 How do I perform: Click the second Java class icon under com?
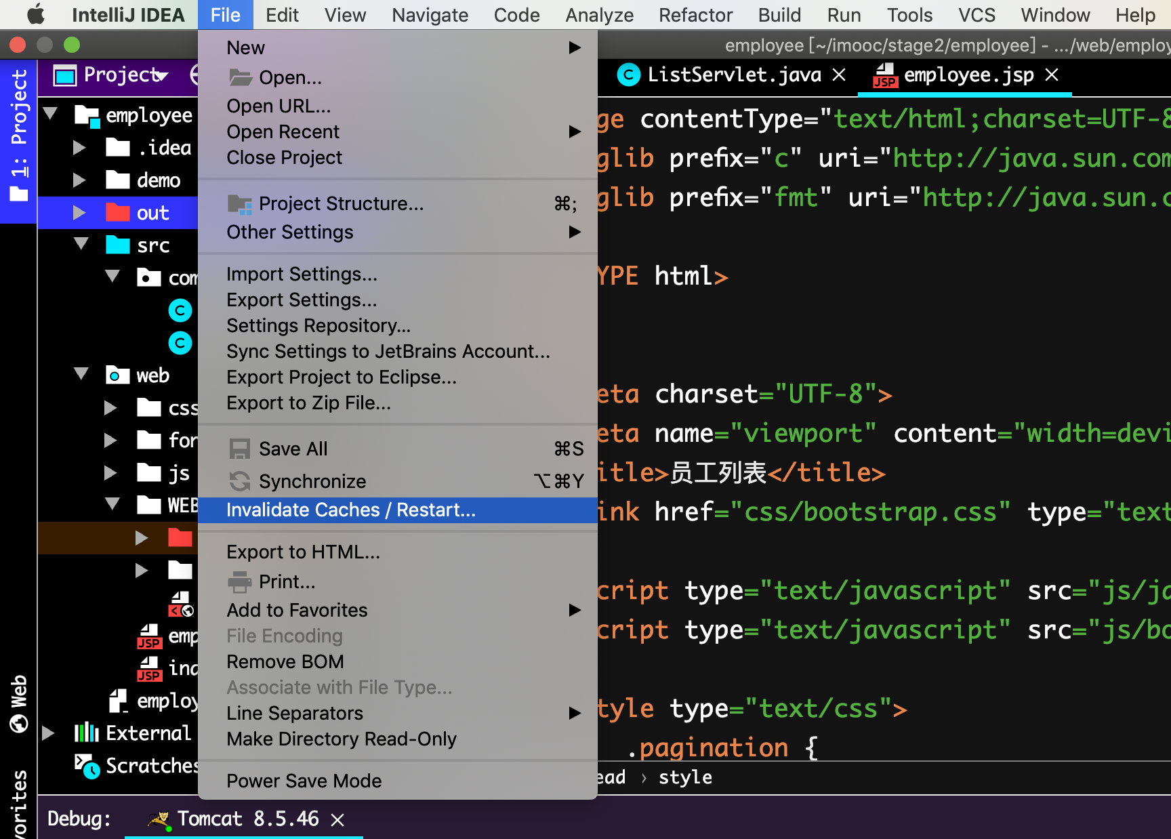[180, 343]
